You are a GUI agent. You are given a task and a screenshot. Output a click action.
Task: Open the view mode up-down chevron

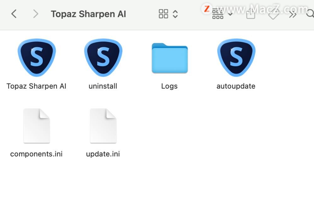(175, 14)
